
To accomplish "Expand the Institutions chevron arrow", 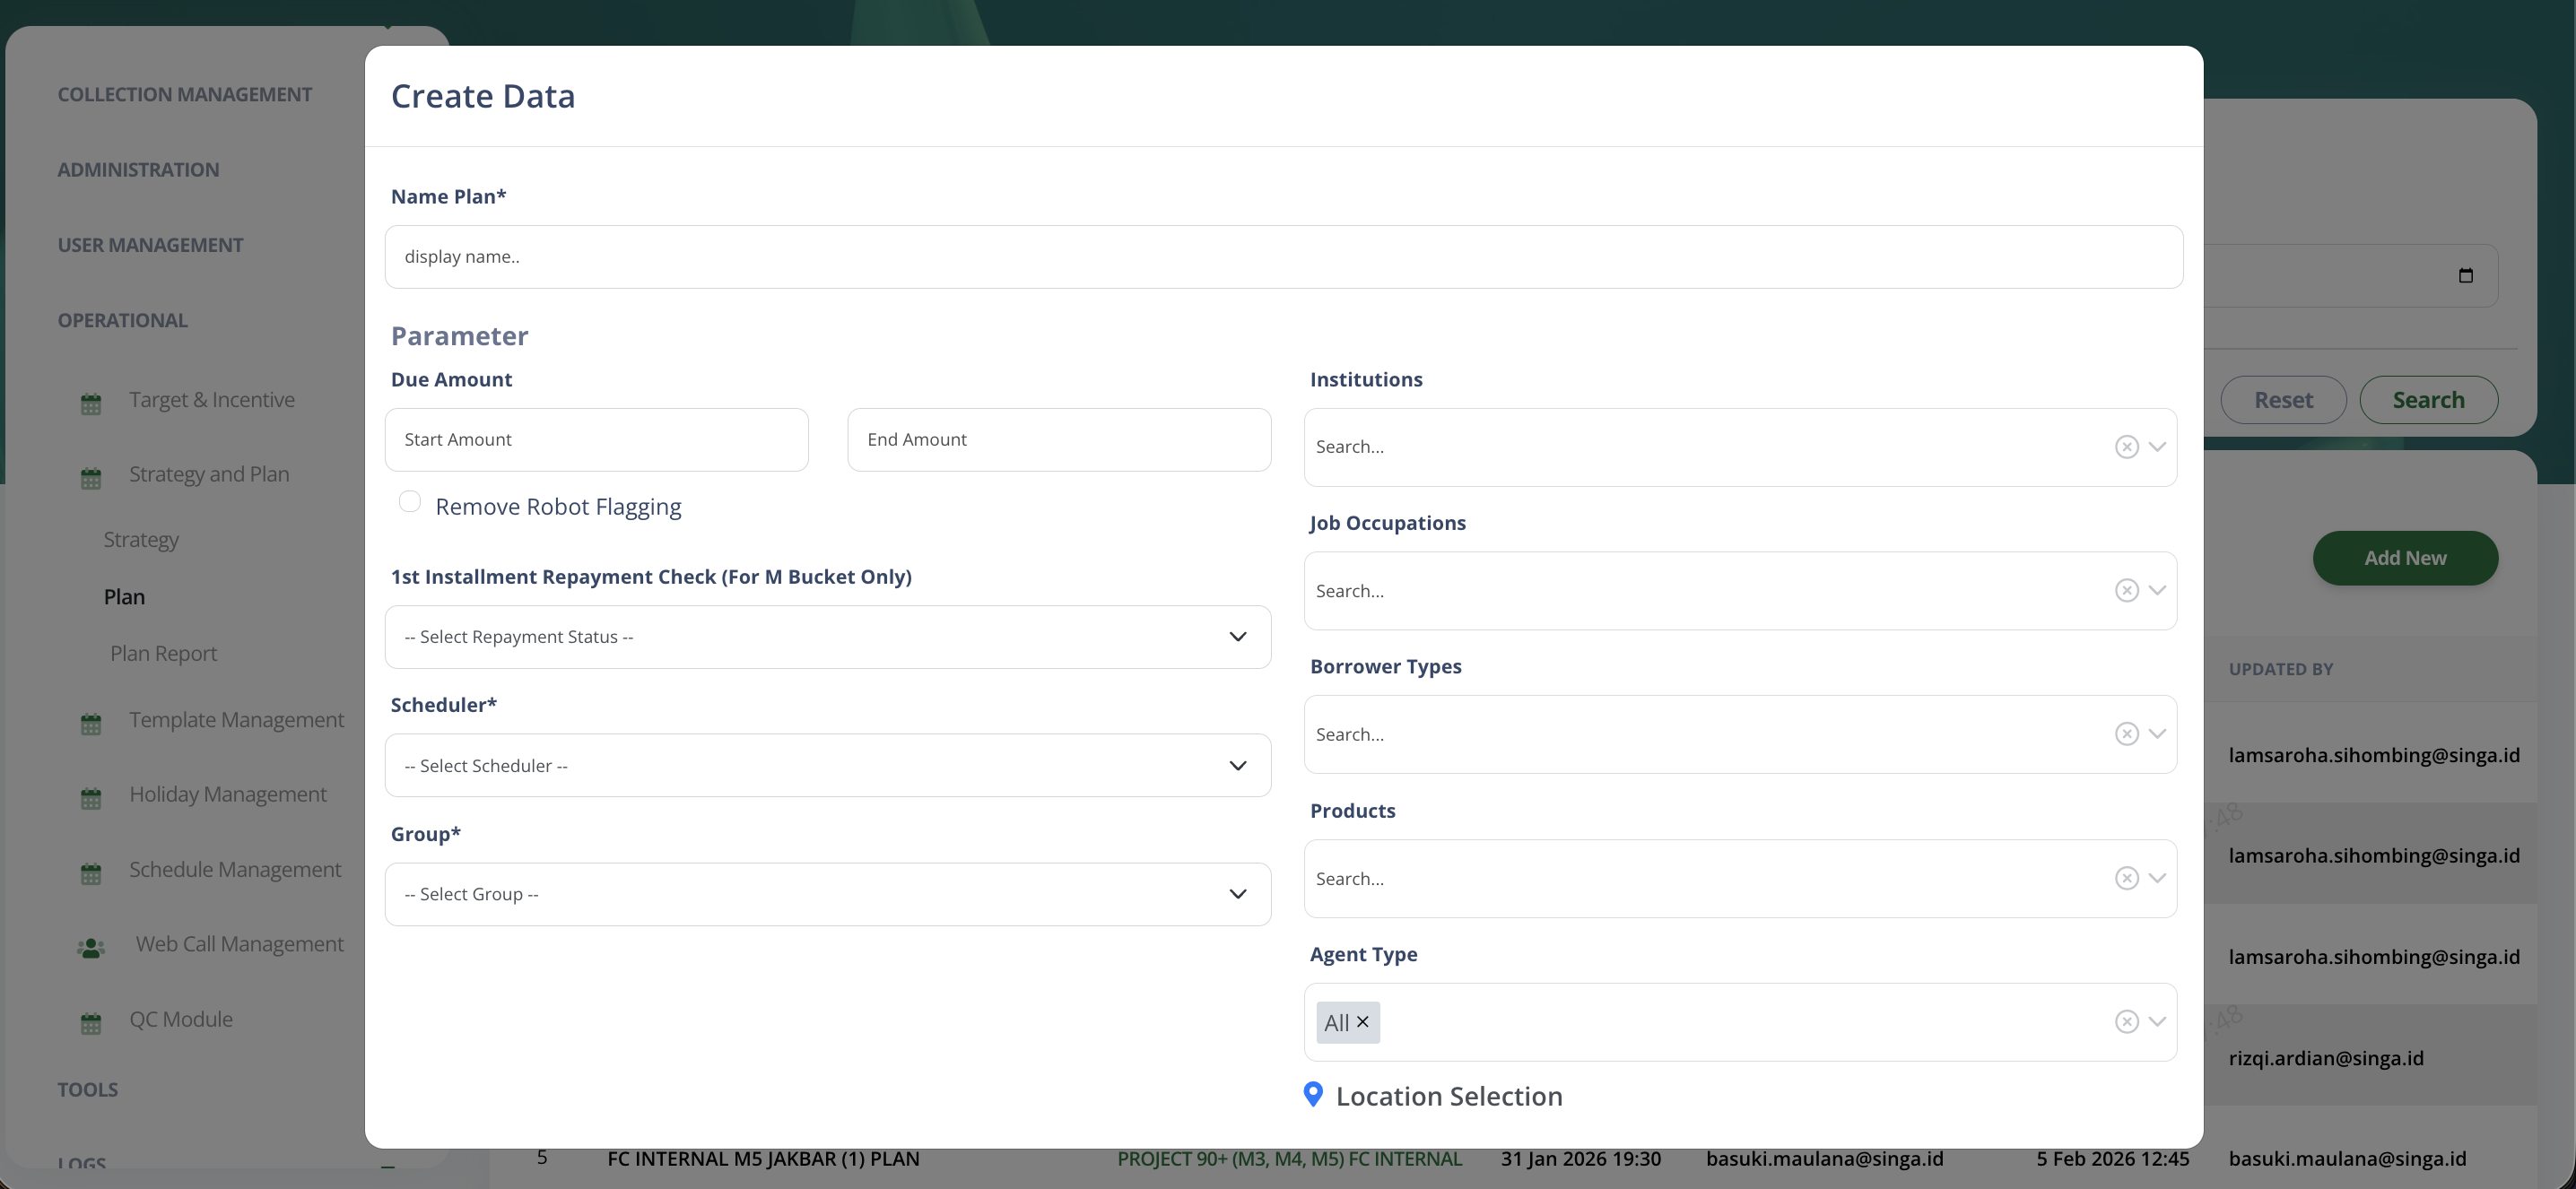I will (2157, 447).
